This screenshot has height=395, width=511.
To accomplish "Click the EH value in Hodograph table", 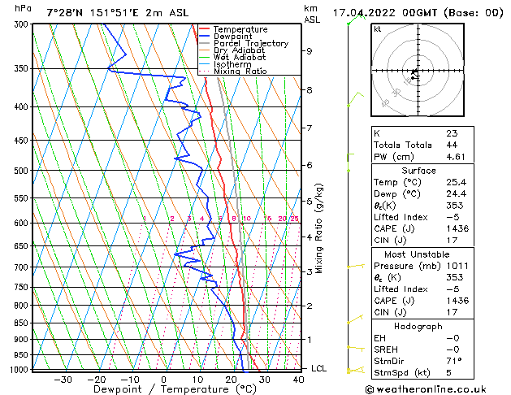I will tap(453, 338).
